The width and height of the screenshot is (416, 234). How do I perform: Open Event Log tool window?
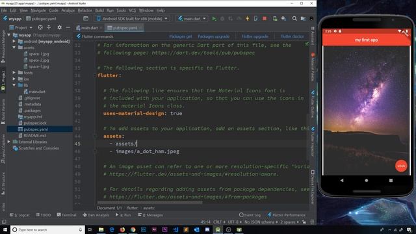coord(250,215)
